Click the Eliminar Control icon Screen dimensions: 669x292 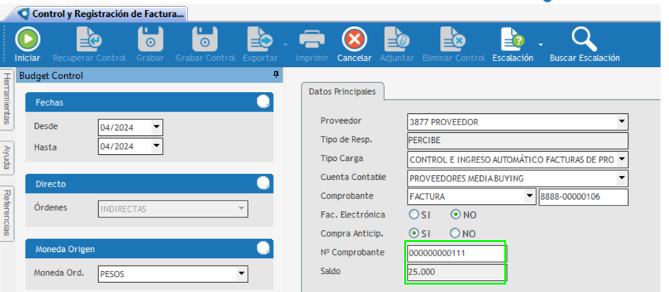[453, 39]
